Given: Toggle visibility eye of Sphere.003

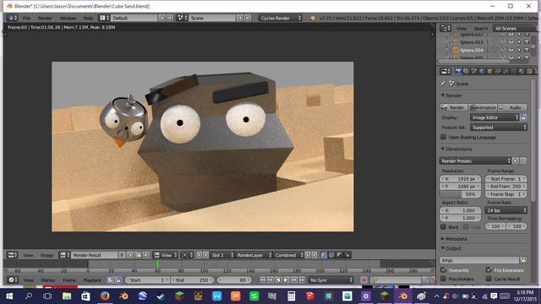Looking at the screenshot, I should [x=511, y=42].
